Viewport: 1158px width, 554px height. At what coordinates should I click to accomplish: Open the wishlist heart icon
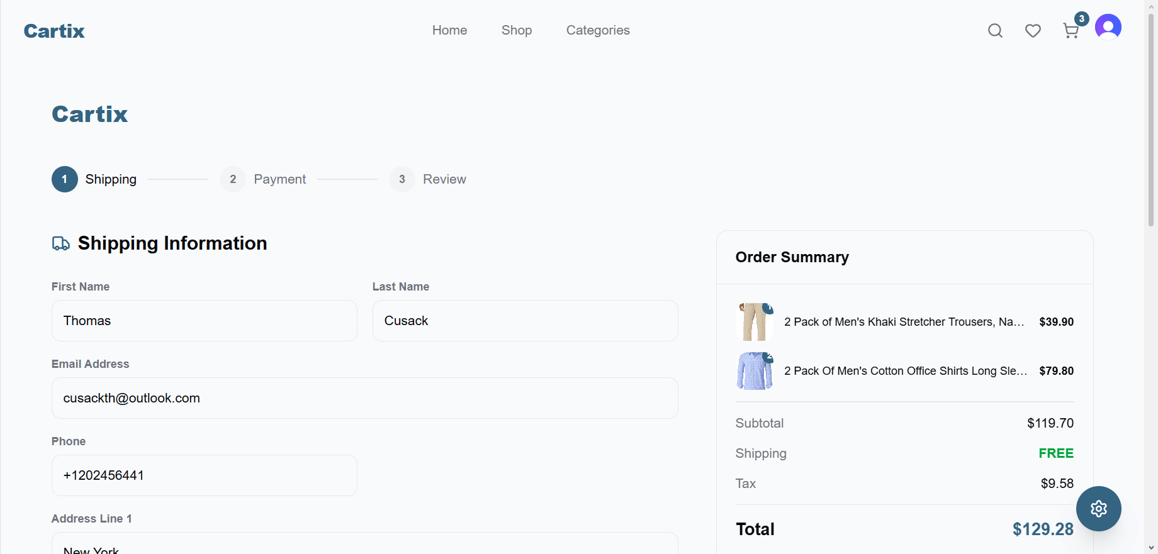tap(1033, 31)
